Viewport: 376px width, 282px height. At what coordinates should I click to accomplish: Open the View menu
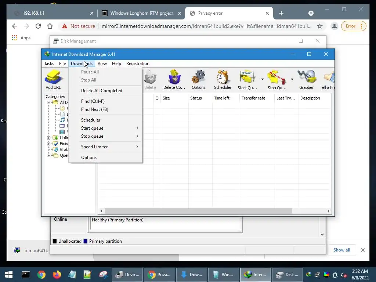point(102,64)
